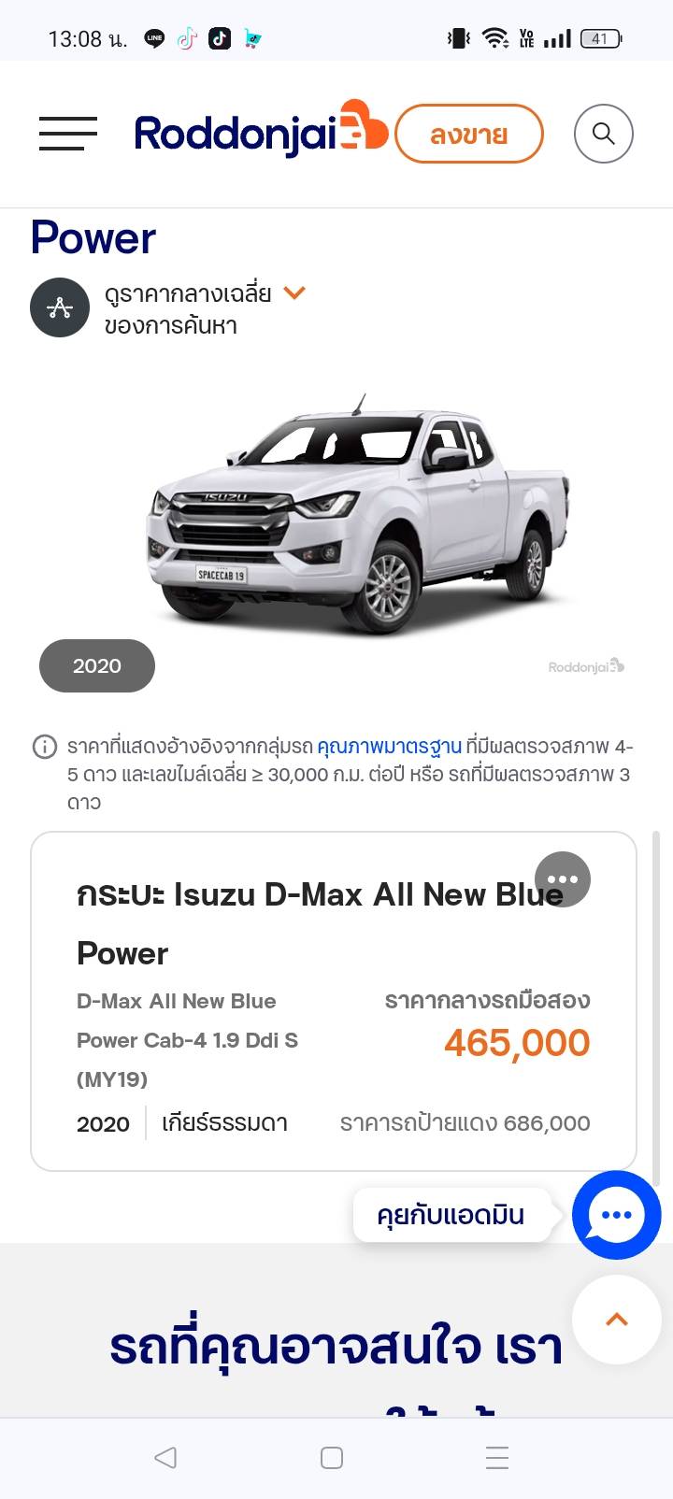Tap the price info circle icon
The width and height of the screenshot is (673, 1499).
pyautogui.click(x=45, y=747)
